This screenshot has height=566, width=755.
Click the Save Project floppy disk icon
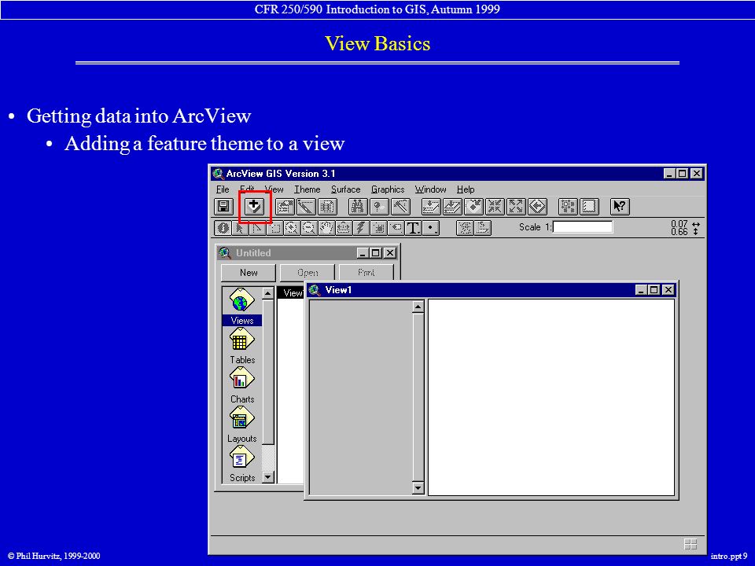coord(223,207)
